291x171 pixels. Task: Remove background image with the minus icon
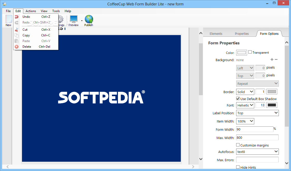click(276, 59)
